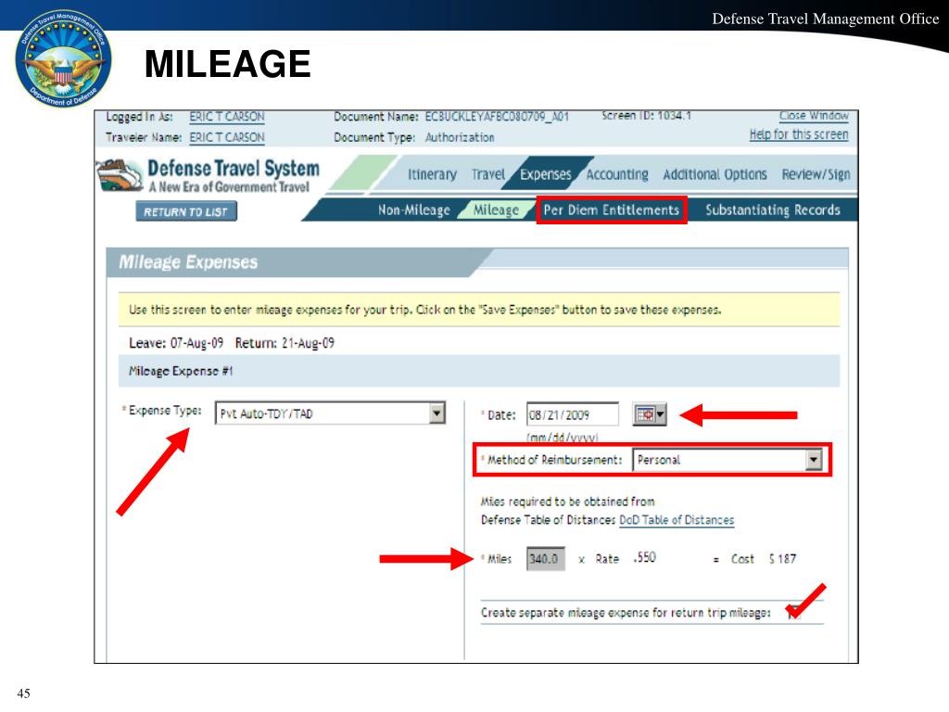Screen dimensions: 949x712
Task: Click the Defense Travel System bus logo
Action: click(120, 175)
